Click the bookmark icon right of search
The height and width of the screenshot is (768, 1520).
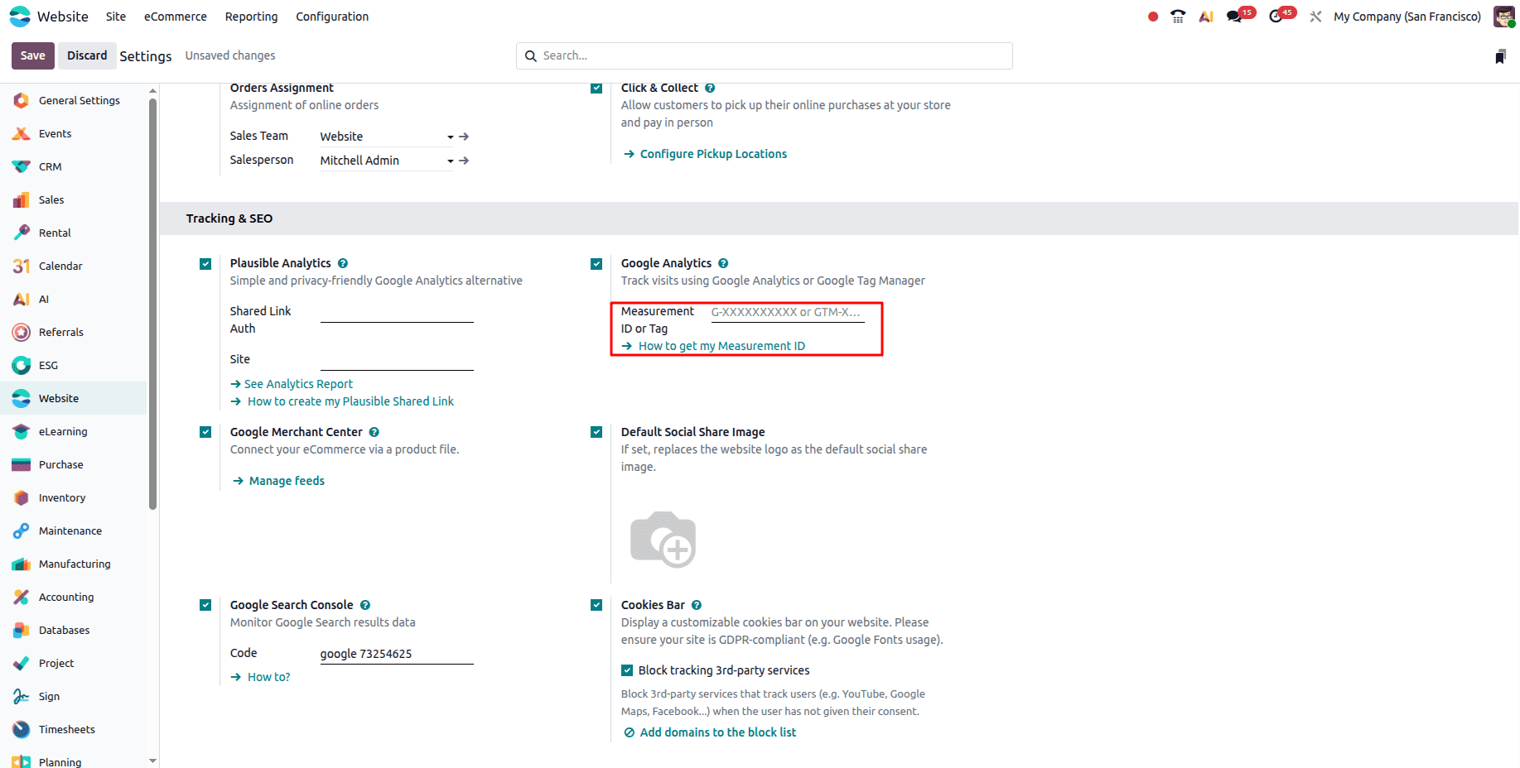tap(1500, 56)
